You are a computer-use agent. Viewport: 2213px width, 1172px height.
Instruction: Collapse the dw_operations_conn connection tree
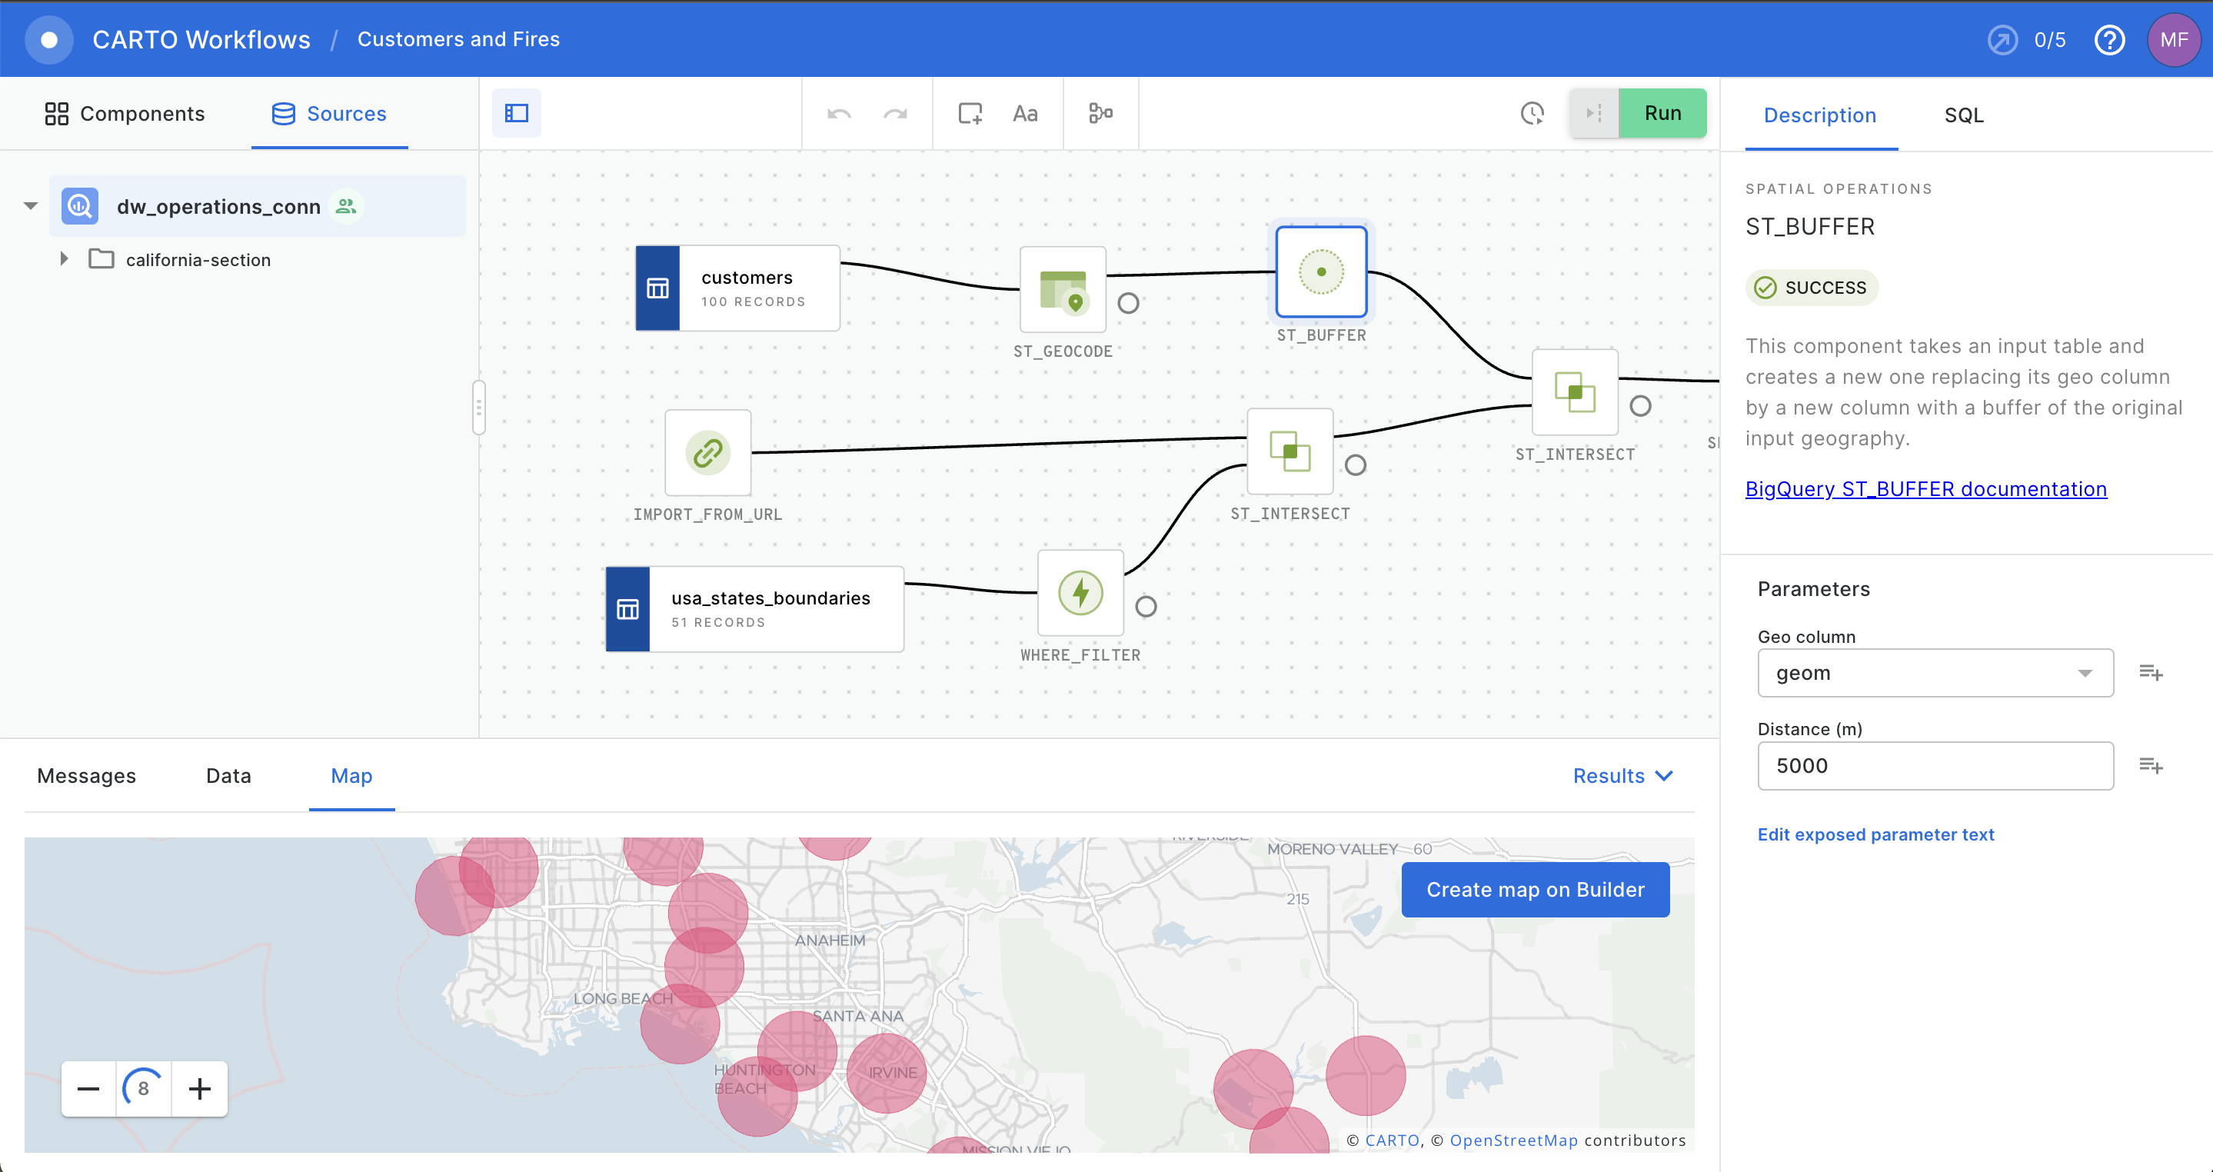click(29, 205)
